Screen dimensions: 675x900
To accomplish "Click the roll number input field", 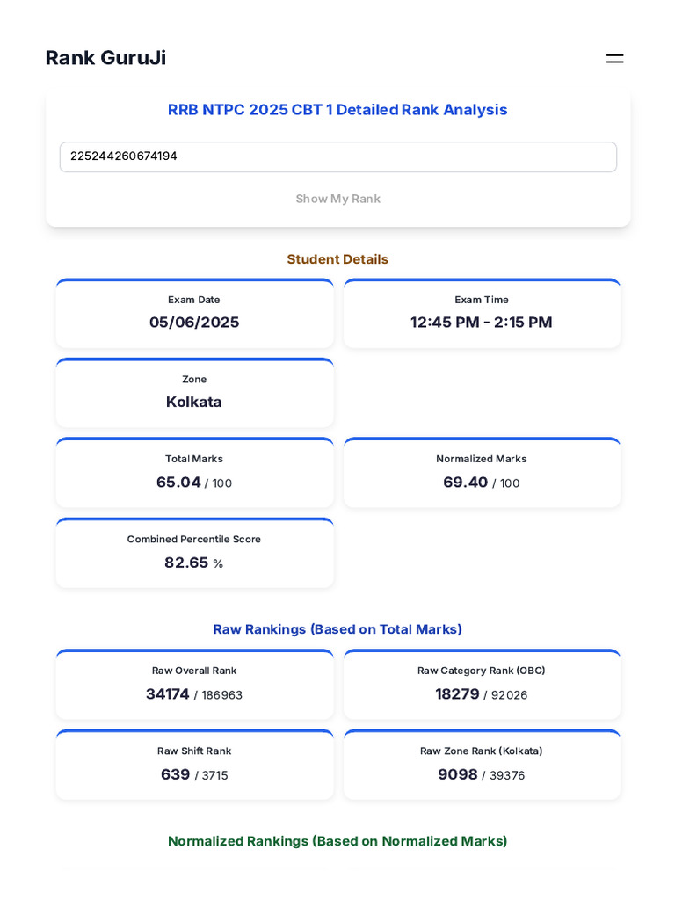I will pos(337,157).
